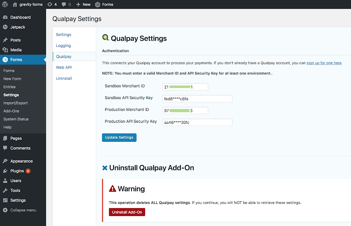Open the Web API tab
Viewport: 351px width, 226px height.
pos(64,67)
